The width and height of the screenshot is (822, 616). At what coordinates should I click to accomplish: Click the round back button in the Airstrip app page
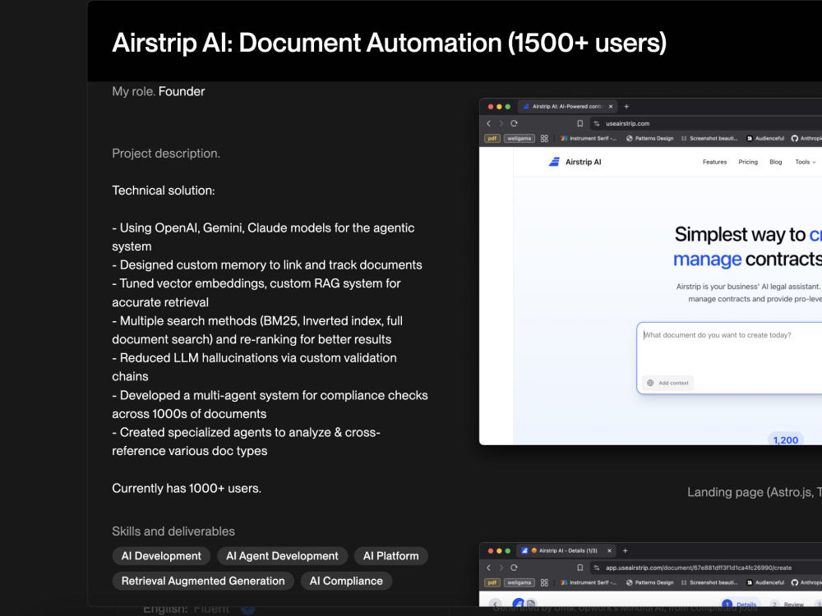496,604
